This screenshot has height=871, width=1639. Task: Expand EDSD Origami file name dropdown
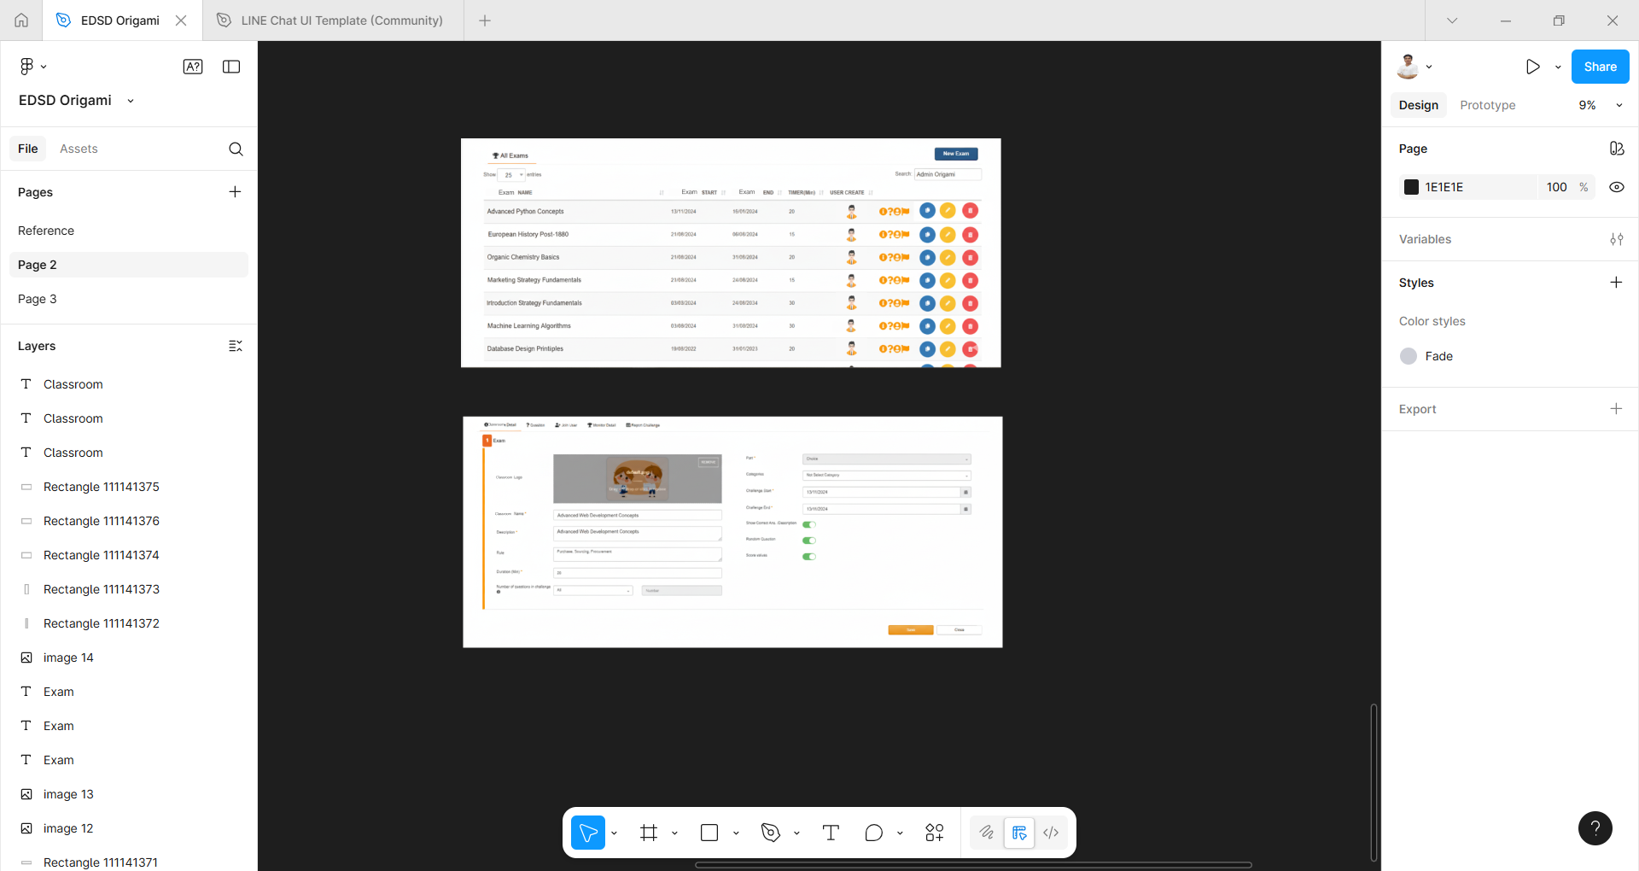point(131,101)
